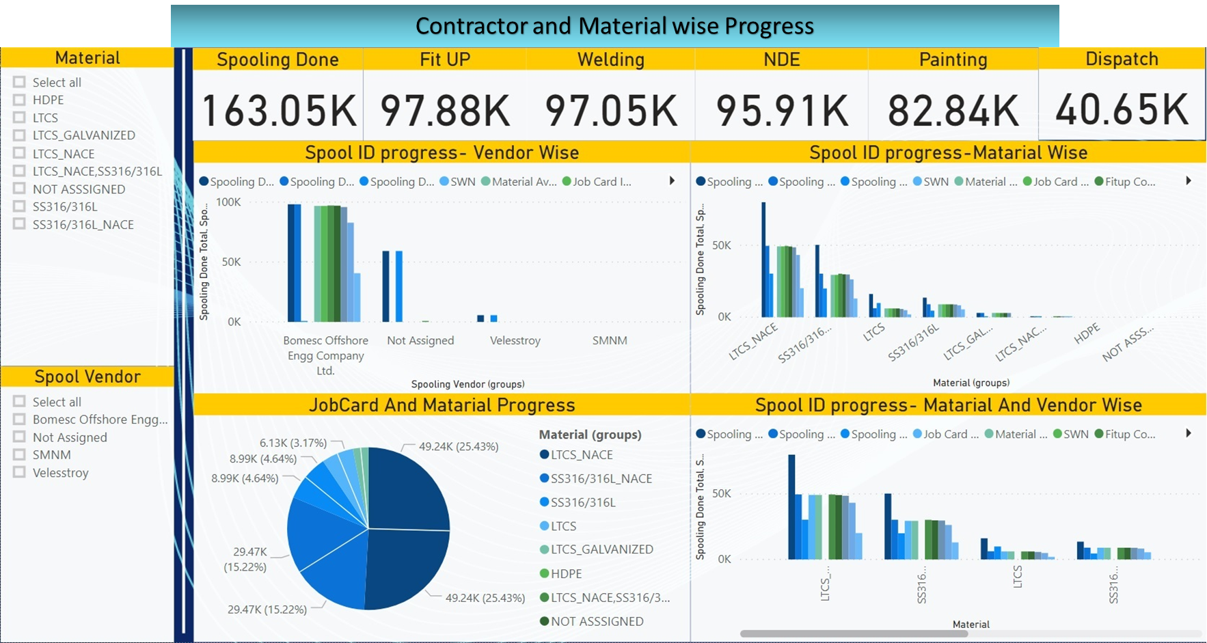Toggle the Velesstroy vendor checkbox

pyautogui.click(x=19, y=473)
